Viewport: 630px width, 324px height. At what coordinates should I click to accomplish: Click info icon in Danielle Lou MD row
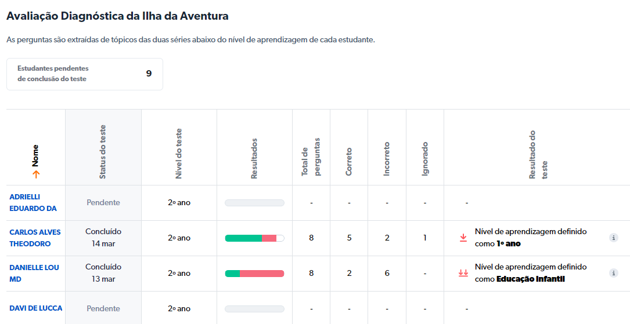(613, 273)
